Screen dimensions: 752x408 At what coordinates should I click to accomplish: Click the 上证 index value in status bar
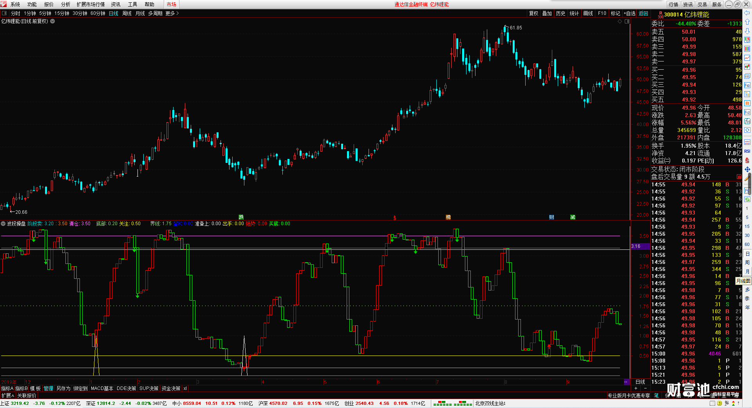click(x=20, y=403)
